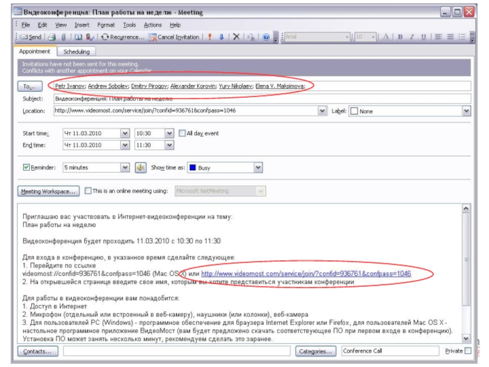Open Recurrence settings
This screenshot has height=367, width=489.
click(123, 37)
